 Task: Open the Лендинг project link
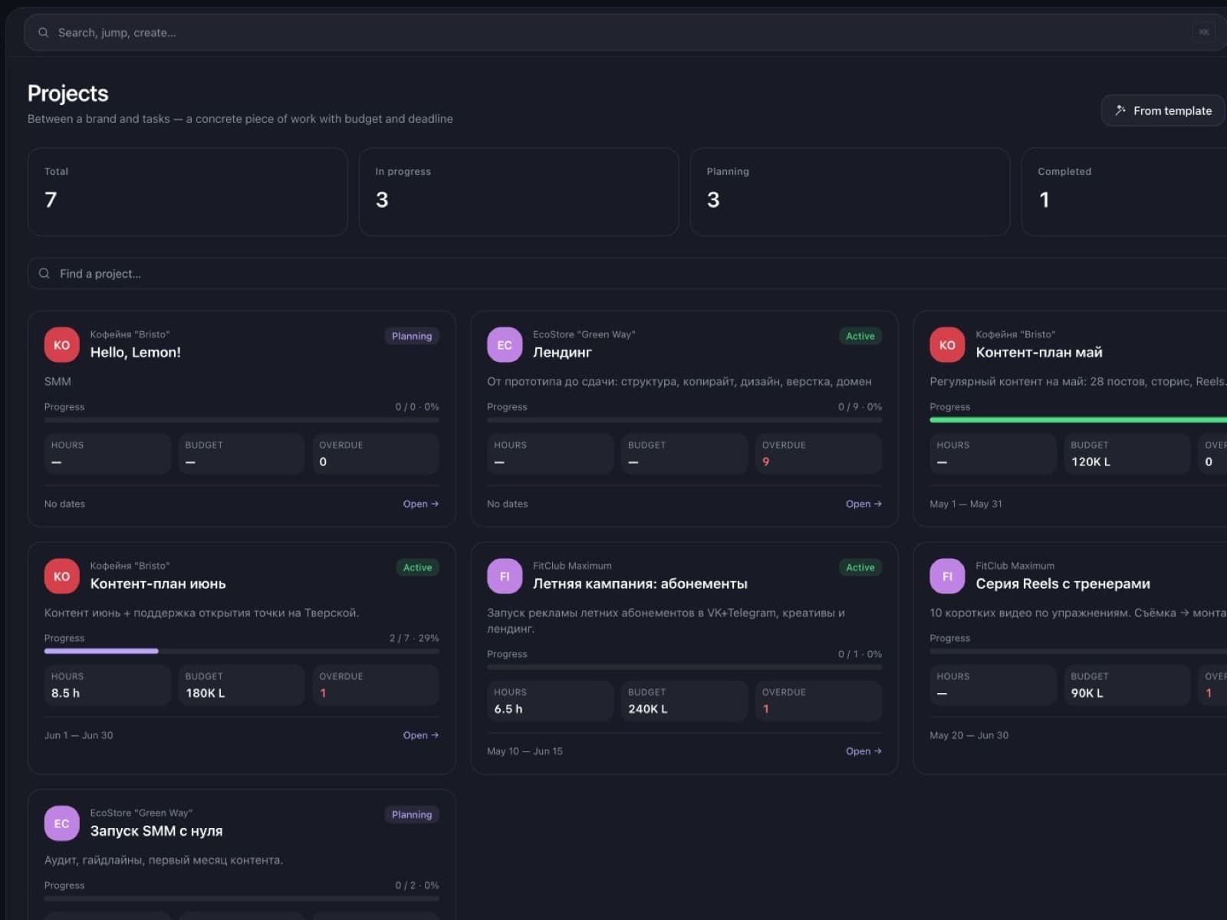pos(864,504)
